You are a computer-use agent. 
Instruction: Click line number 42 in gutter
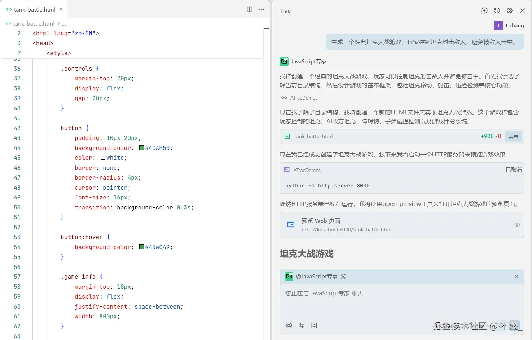pyautogui.click(x=17, y=128)
